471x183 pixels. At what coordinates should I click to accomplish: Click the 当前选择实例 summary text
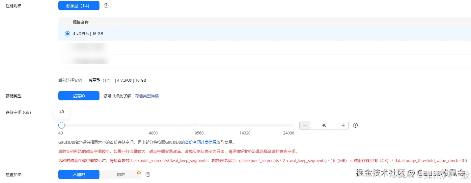click(x=70, y=80)
